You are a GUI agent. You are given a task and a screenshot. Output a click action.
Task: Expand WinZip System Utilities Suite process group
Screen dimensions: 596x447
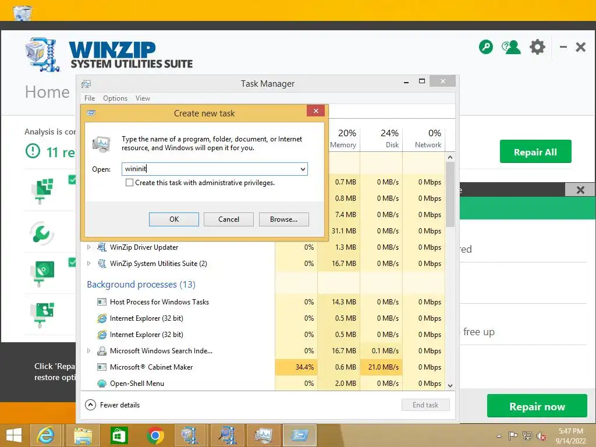[x=88, y=264]
